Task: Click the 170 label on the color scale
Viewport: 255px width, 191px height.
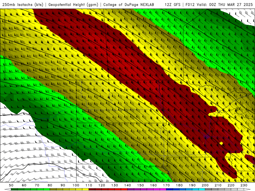Action: (x=166, y=185)
